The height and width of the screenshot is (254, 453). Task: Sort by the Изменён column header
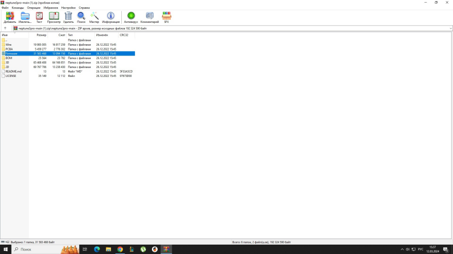[x=107, y=35]
